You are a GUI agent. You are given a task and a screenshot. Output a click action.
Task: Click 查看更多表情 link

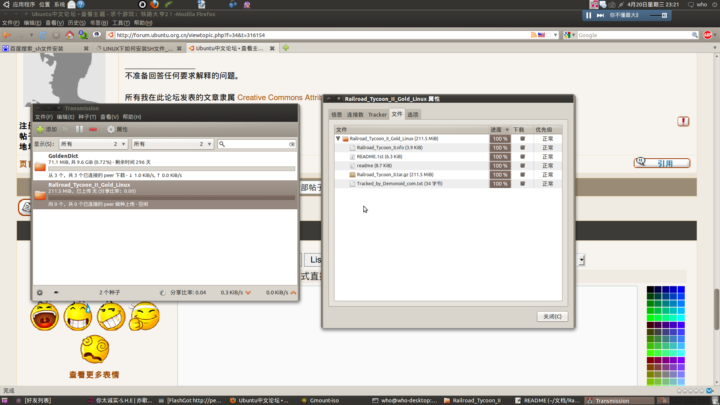pyautogui.click(x=94, y=375)
